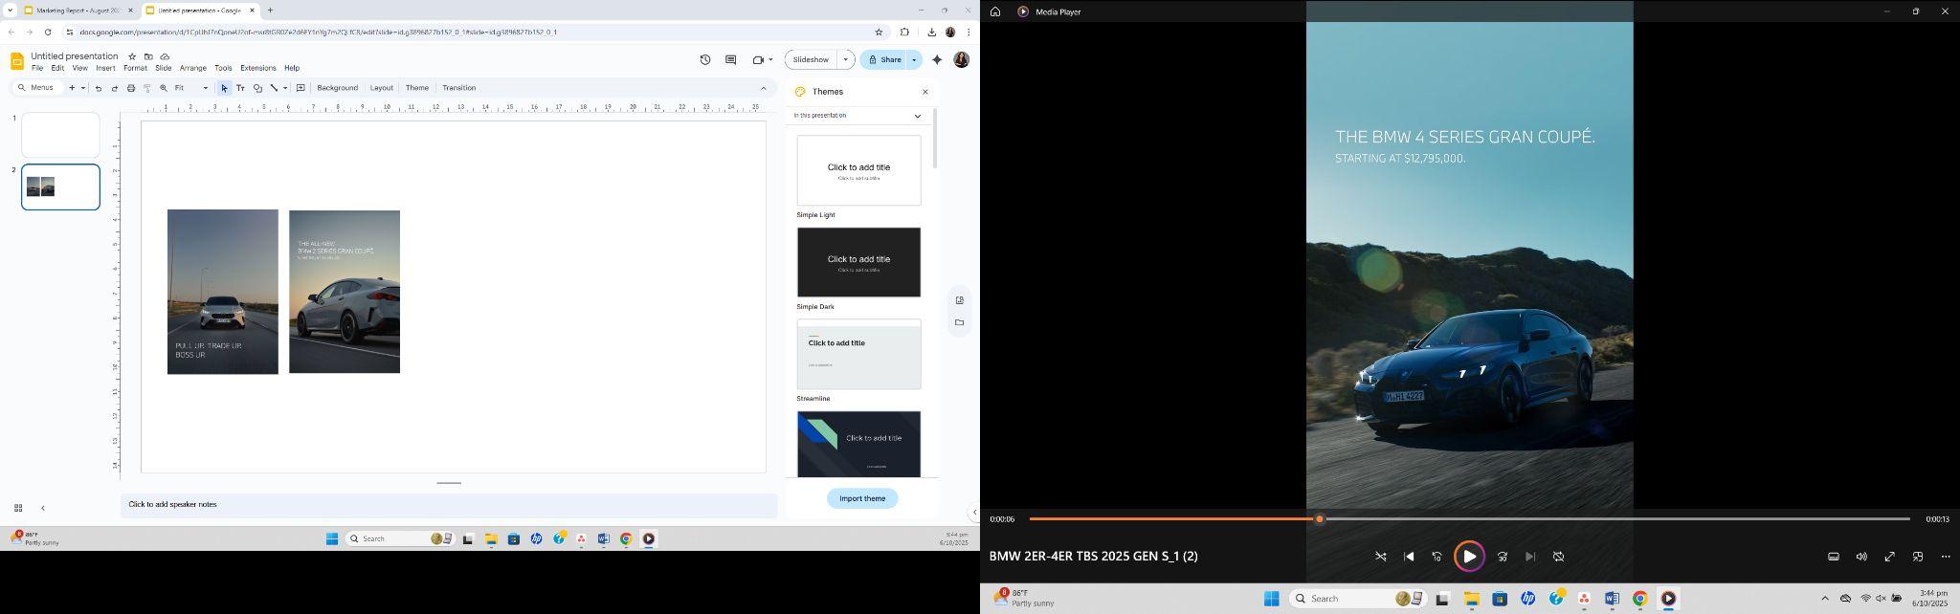Collapse the filmstrip panel arrow
Screen dimensions: 1960x614
(42, 508)
